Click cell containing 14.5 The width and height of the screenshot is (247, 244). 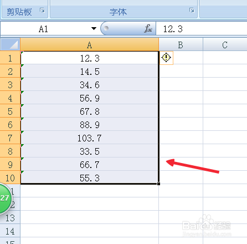90,71
